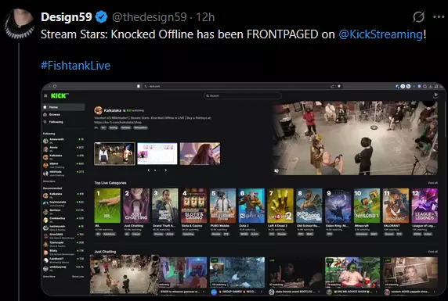This screenshot has width=448, height=301.
Task: Open the Kalkalaka featured channel avatar
Action: point(98,110)
